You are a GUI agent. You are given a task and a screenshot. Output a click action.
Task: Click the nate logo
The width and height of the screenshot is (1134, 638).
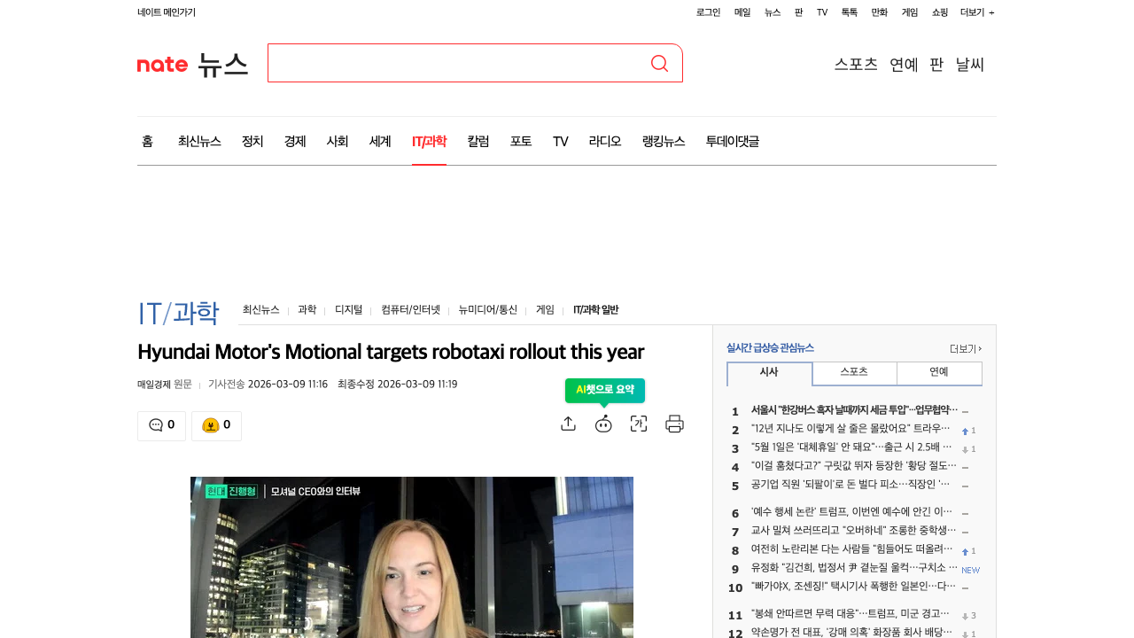point(163,64)
